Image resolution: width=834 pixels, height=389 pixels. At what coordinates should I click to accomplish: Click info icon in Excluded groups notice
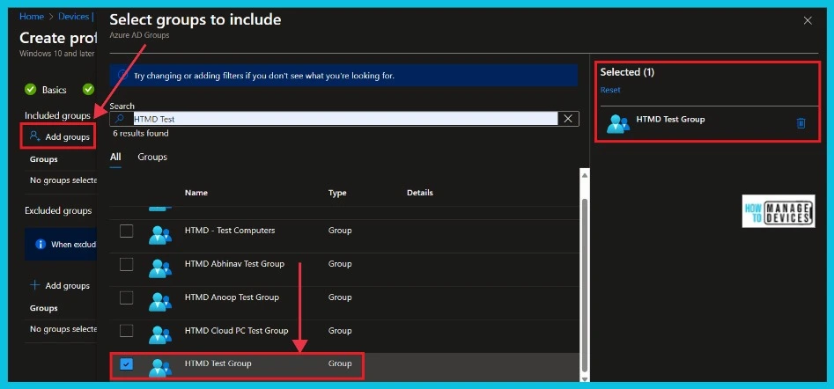(x=41, y=244)
